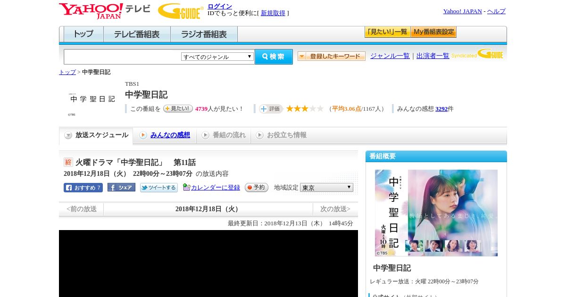Click the レギュラー放送 schedule text

[x=424, y=281]
